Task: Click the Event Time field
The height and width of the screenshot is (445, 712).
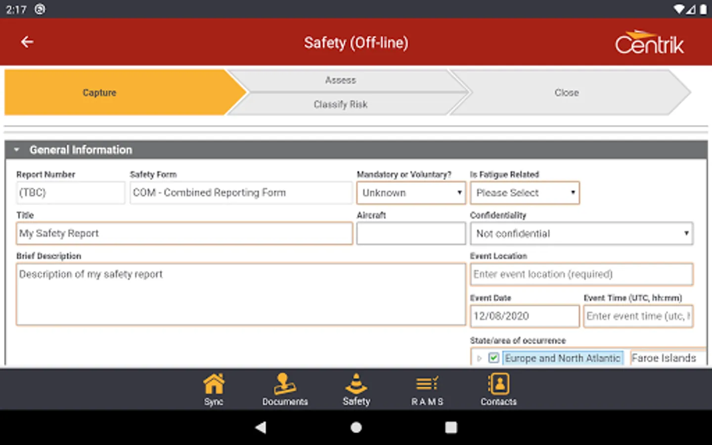Action: pyautogui.click(x=638, y=316)
